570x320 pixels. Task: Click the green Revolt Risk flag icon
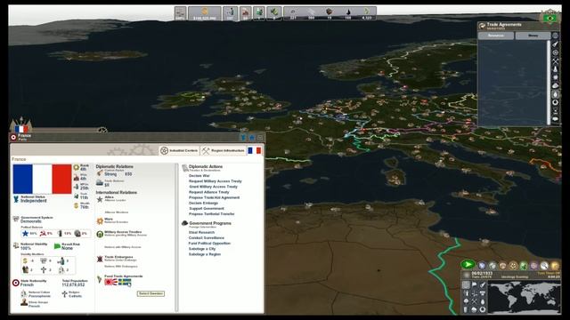click(57, 246)
